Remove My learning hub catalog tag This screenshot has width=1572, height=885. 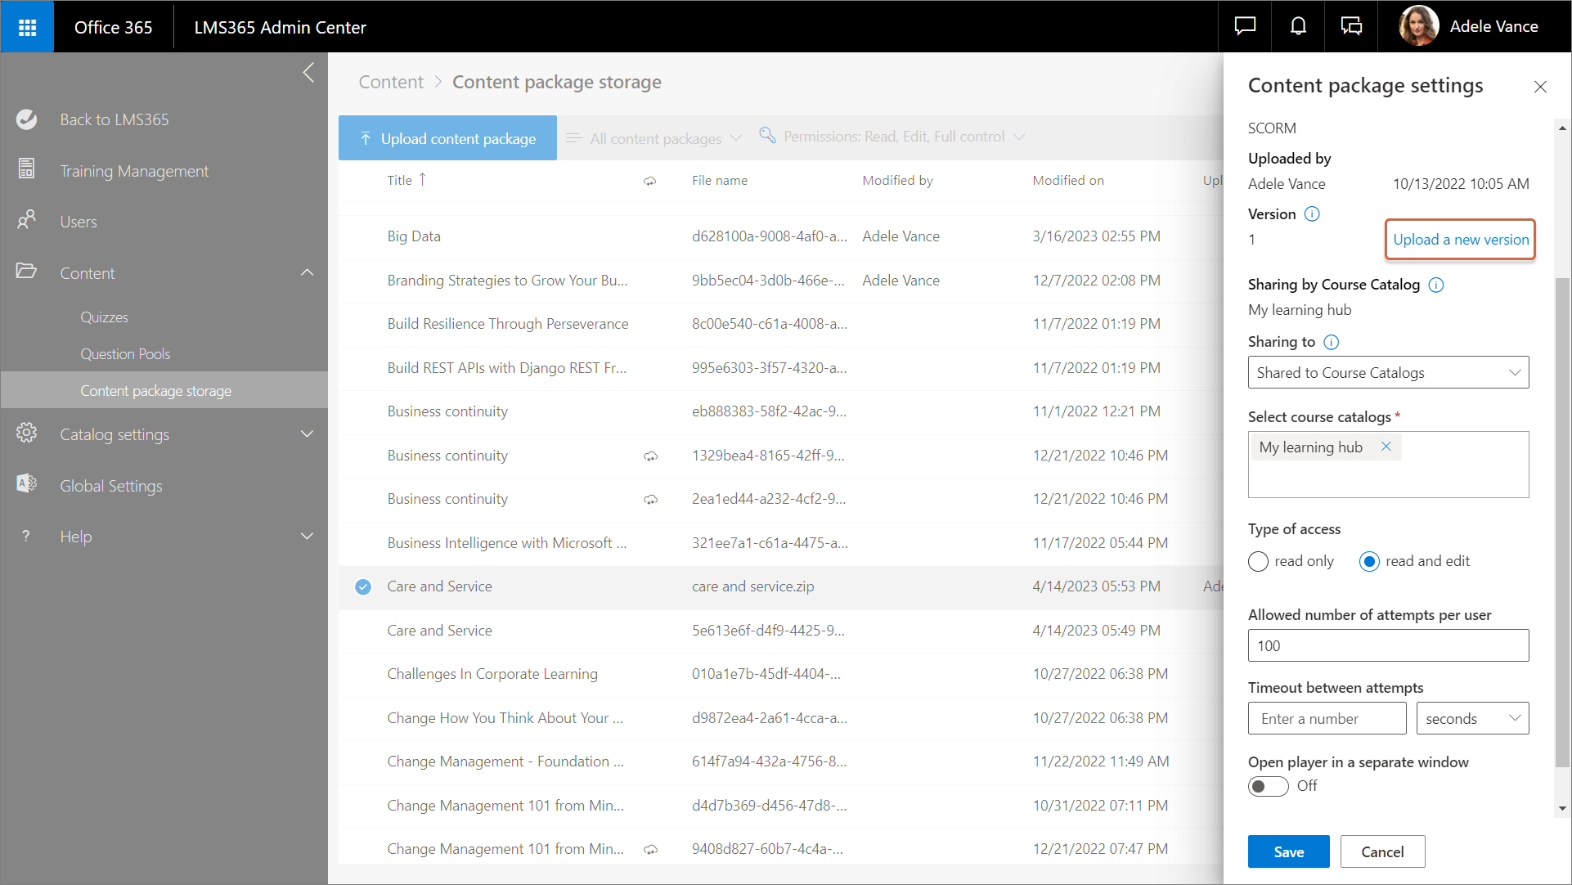[1386, 447]
